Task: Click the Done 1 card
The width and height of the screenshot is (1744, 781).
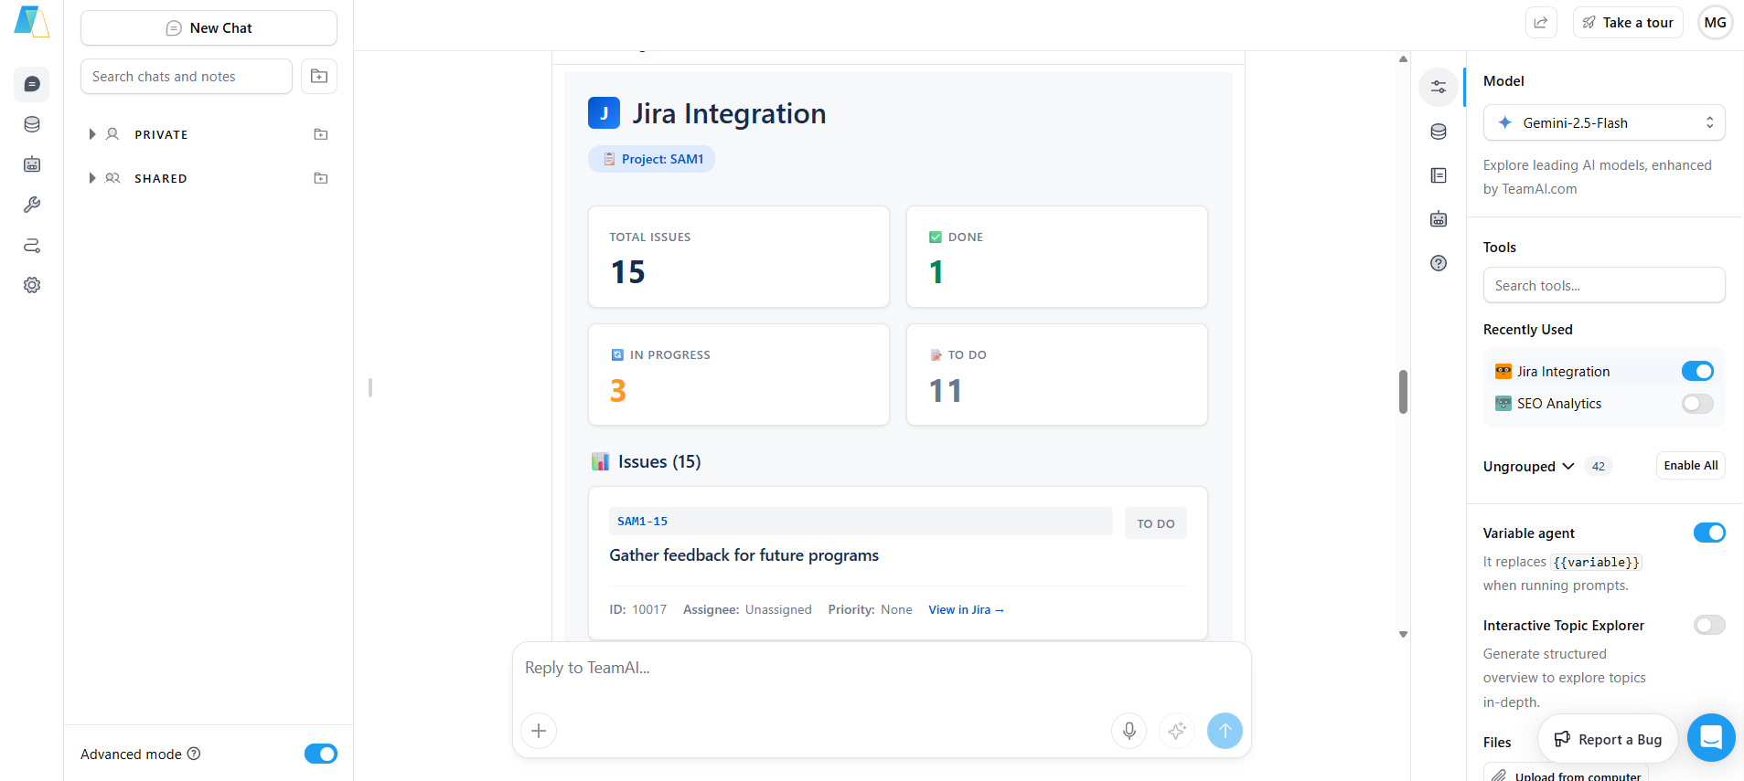Action: (x=1057, y=257)
